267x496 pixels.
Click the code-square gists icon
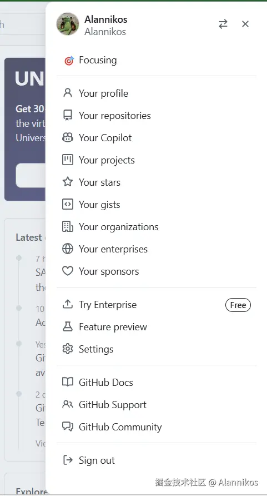coord(68,204)
